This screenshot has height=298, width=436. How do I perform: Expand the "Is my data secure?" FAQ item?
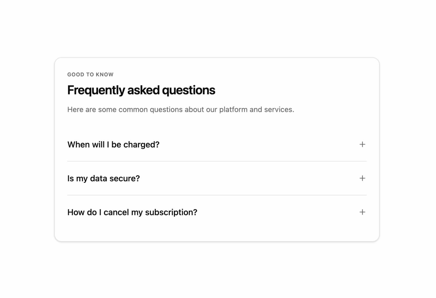click(x=217, y=178)
